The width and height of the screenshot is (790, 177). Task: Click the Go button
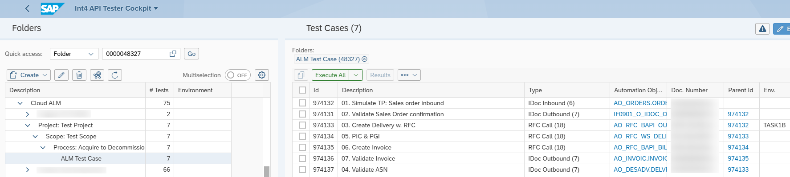click(x=191, y=54)
